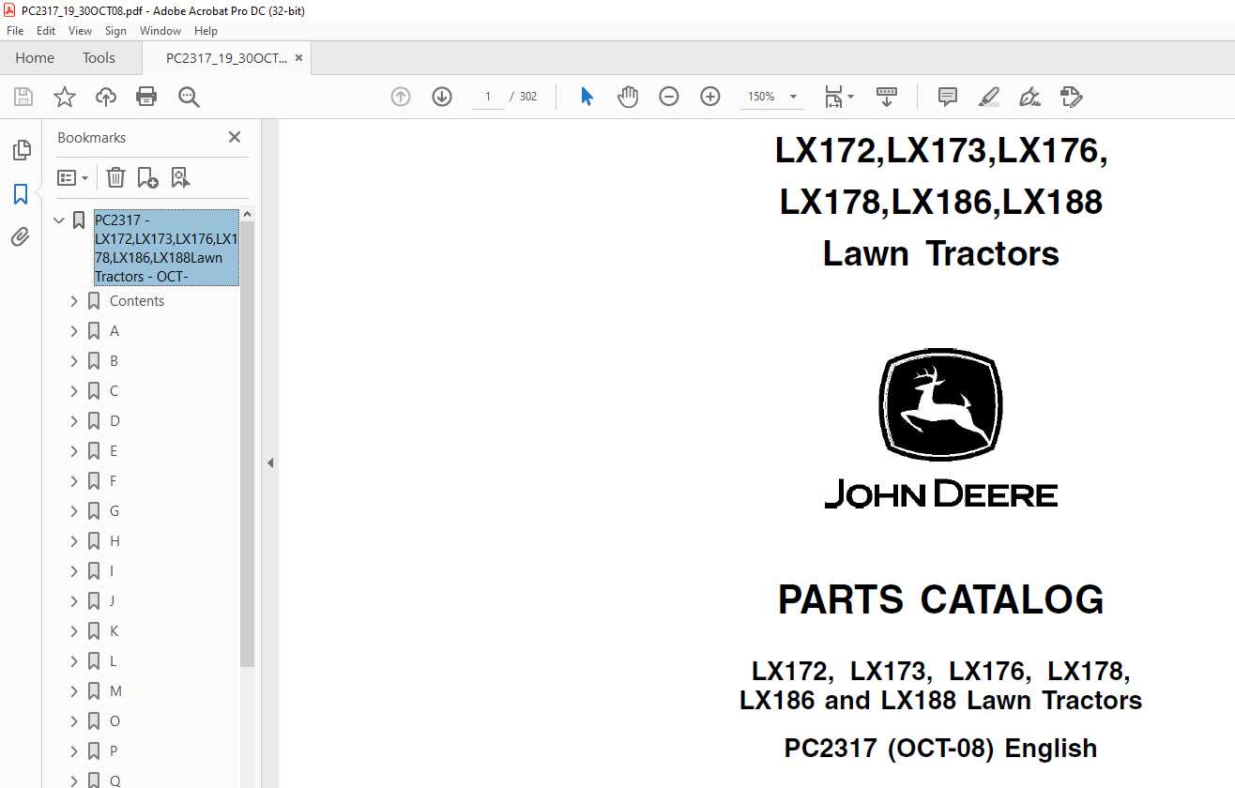Open the Edit menu

click(x=46, y=31)
